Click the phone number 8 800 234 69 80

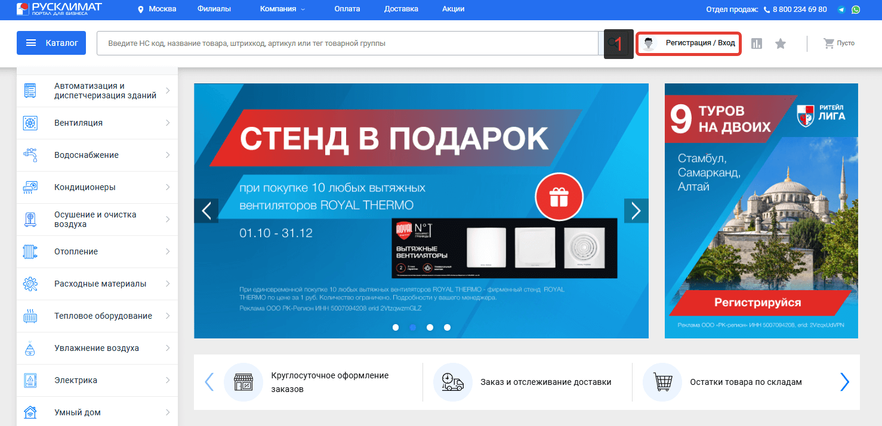(x=800, y=10)
